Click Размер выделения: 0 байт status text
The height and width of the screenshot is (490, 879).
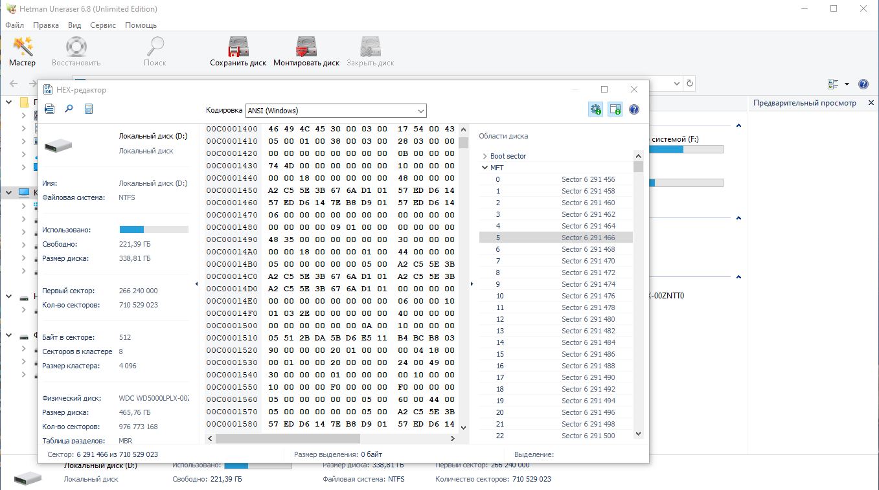point(338,454)
